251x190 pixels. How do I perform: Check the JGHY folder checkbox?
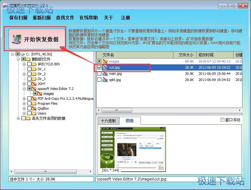coord(29,84)
